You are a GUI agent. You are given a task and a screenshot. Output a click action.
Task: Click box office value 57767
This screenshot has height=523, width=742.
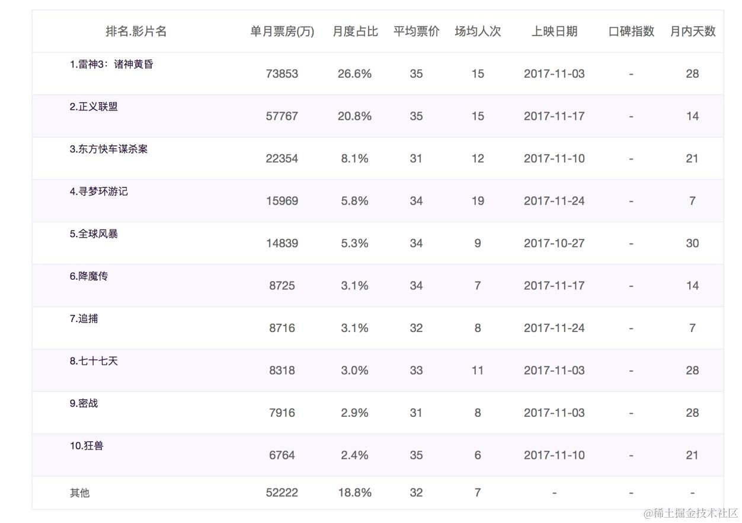tap(282, 116)
